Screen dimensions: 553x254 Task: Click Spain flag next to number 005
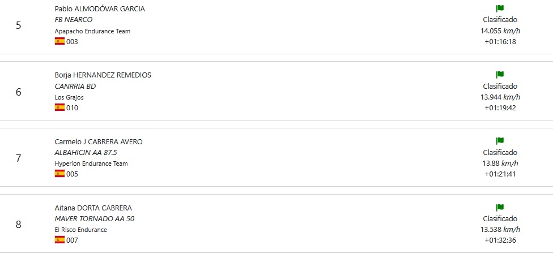click(59, 174)
